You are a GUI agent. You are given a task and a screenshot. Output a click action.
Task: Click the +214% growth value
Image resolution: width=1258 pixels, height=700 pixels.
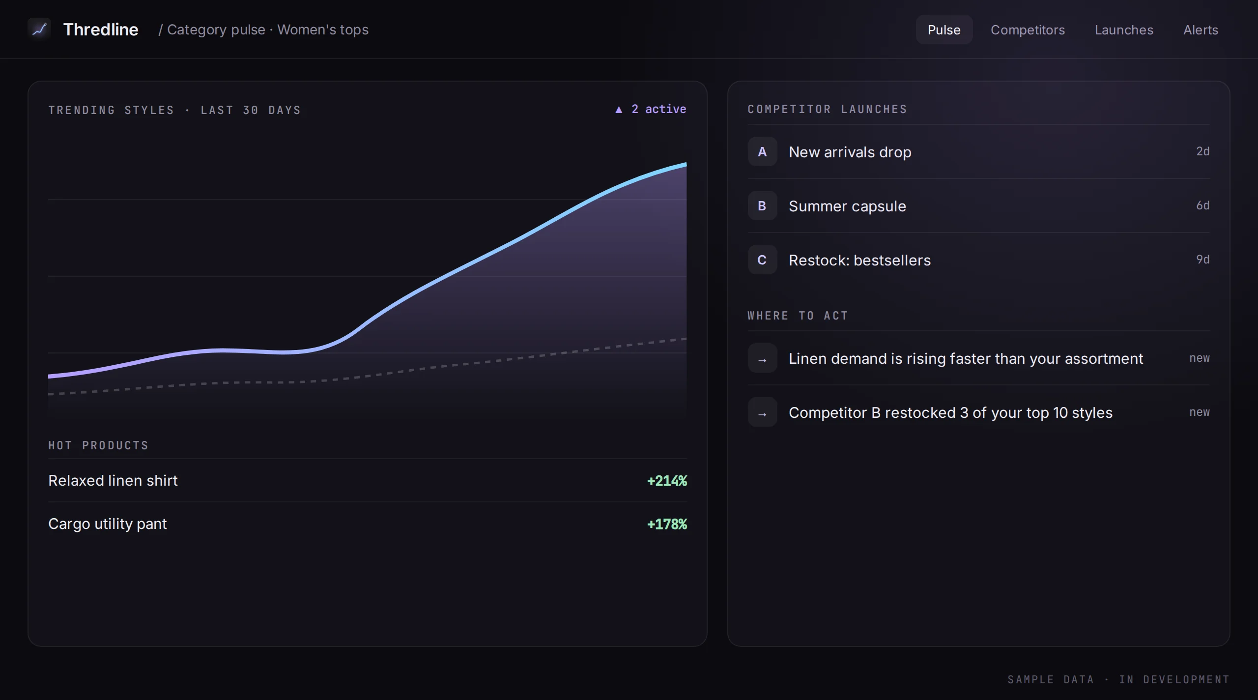click(667, 480)
